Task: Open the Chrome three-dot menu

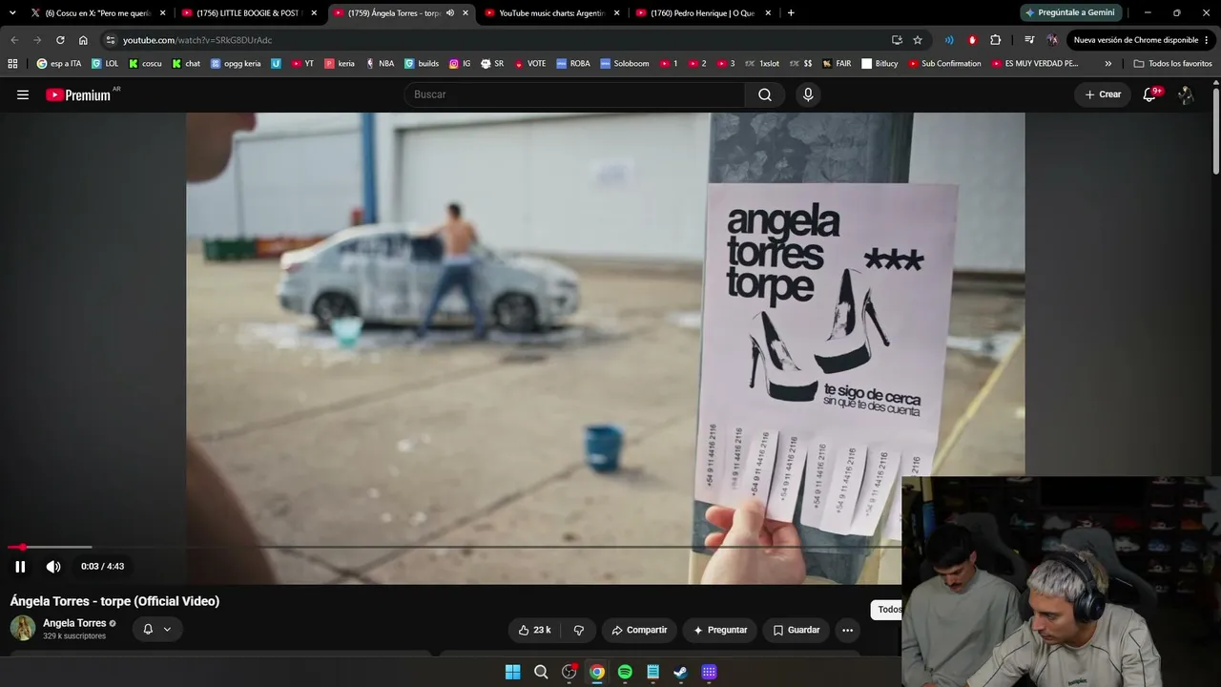Action: pyautogui.click(x=1208, y=40)
